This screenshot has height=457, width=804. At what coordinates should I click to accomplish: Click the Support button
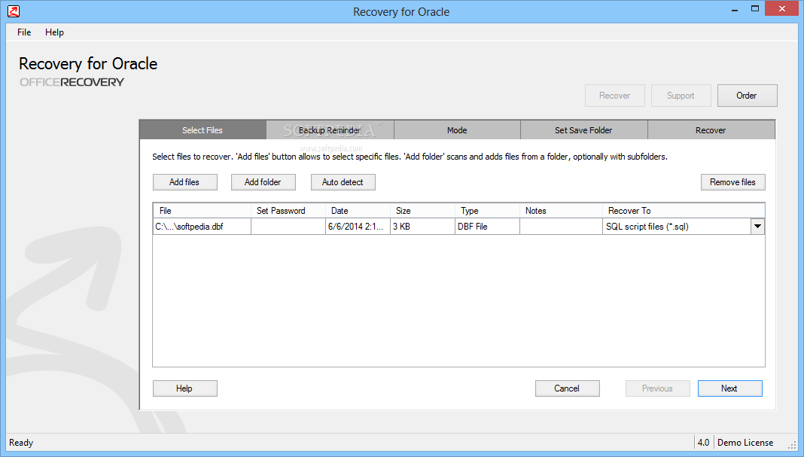(681, 96)
